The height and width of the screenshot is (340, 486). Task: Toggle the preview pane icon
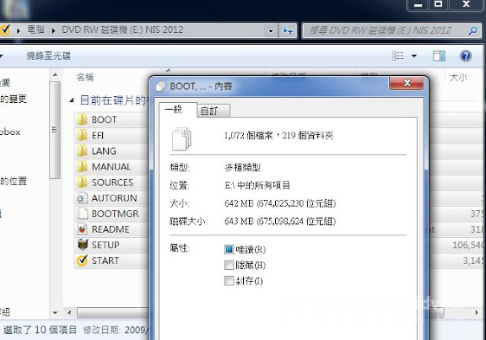(439, 56)
